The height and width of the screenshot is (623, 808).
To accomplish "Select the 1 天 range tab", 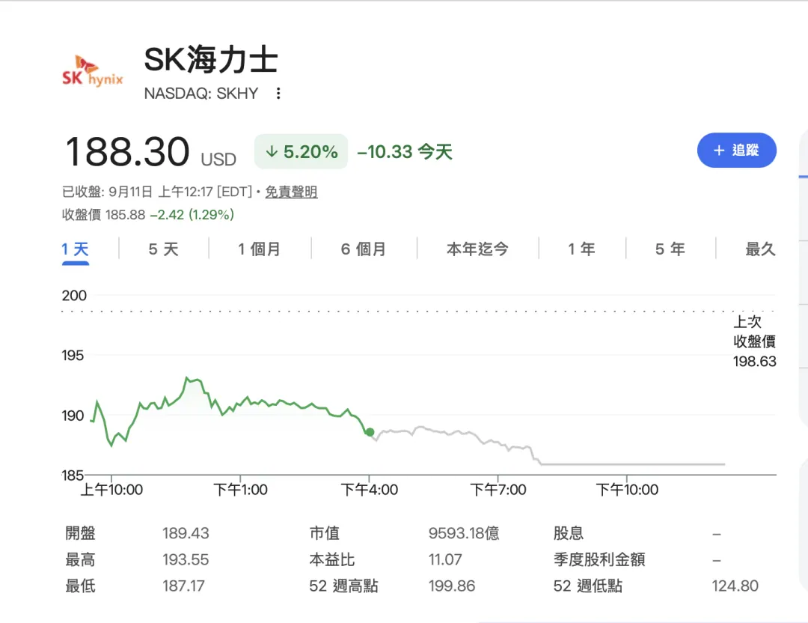I will (x=76, y=249).
